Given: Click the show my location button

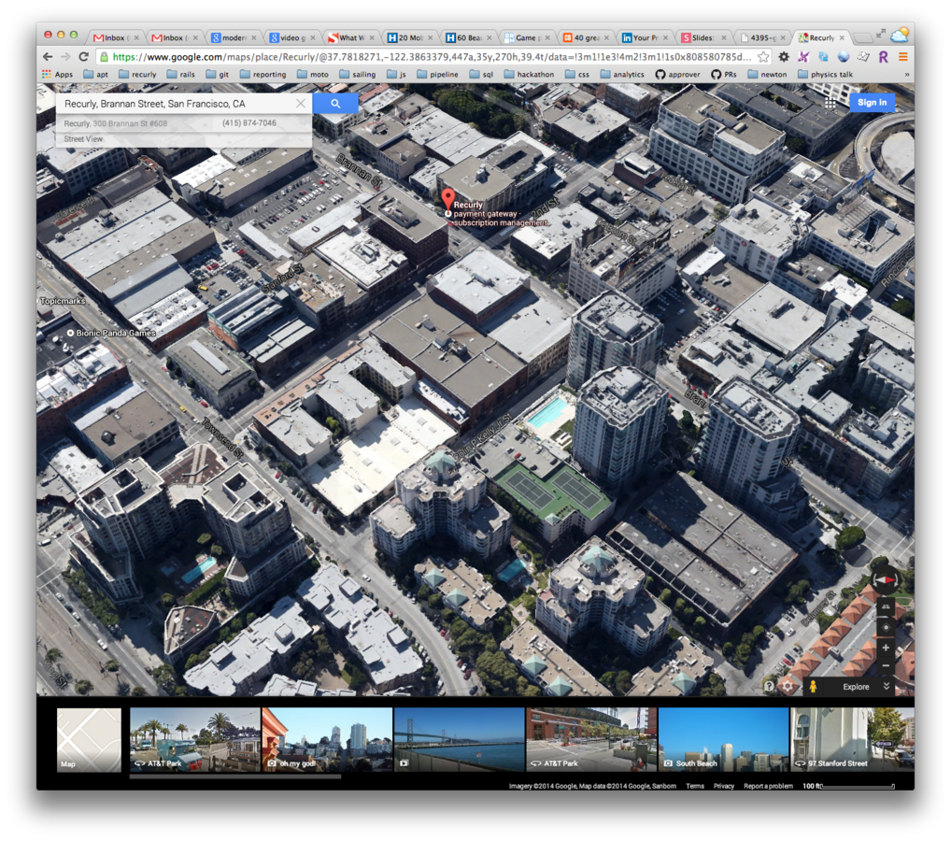Looking at the screenshot, I should (x=886, y=627).
